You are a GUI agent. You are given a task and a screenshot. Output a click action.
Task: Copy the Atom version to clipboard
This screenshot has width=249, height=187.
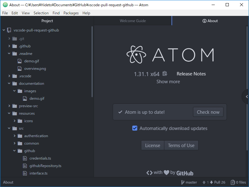pyautogui.click(x=165, y=74)
